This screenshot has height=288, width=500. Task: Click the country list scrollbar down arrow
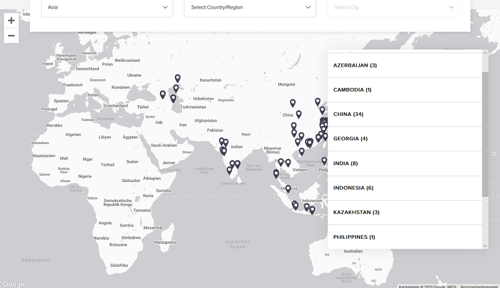(x=485, y=246)
